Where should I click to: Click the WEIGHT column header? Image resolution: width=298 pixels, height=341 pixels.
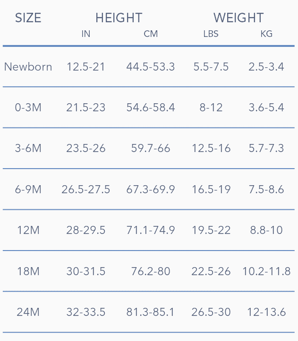[238, 18]
